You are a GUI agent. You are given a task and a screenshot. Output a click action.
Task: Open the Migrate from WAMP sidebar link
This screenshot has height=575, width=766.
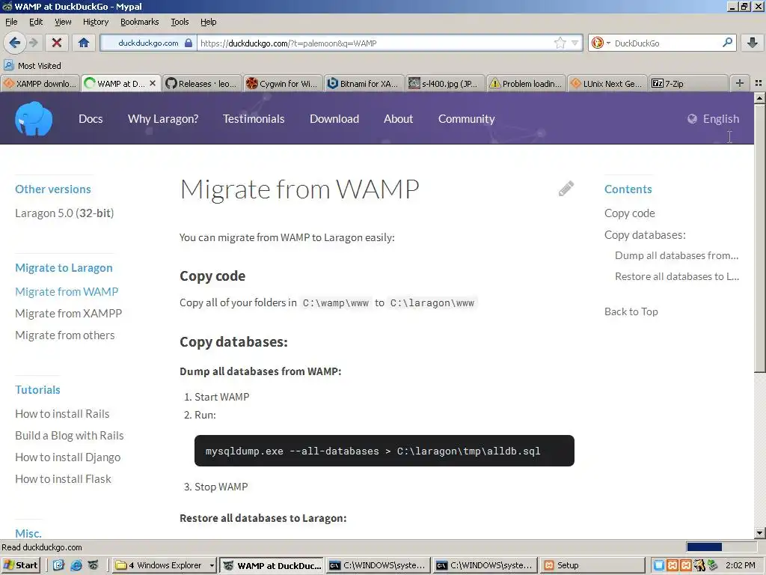pyautogui.click(x=67, y=291)
